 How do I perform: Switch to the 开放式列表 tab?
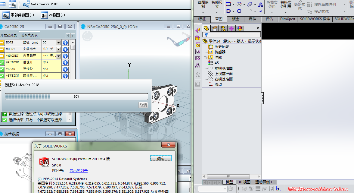9,35
